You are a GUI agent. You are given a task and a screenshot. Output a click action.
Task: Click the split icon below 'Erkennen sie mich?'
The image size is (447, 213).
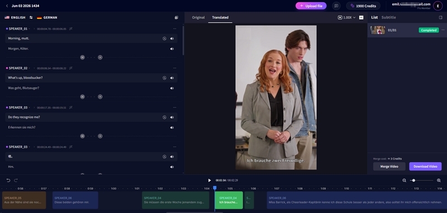pyautogui.click(x=100, y=136)
